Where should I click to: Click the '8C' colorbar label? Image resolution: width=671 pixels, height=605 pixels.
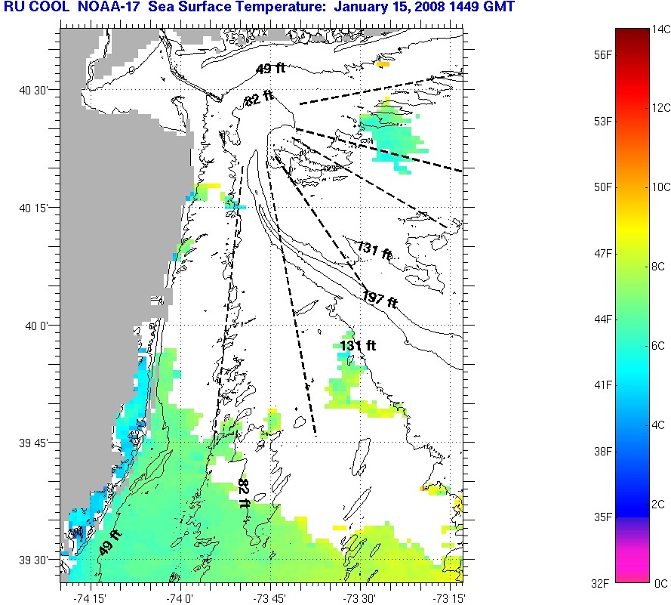coord(658,267)
